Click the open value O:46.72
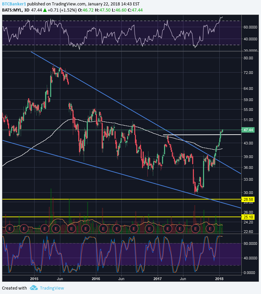261x294 pixels. click(x=86, y=10)
